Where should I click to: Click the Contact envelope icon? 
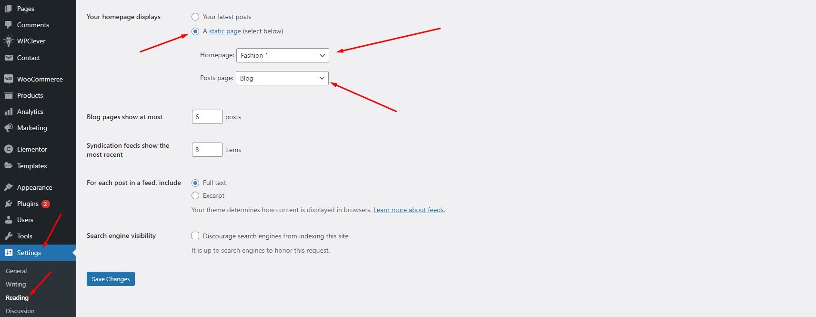coord(8,58)
